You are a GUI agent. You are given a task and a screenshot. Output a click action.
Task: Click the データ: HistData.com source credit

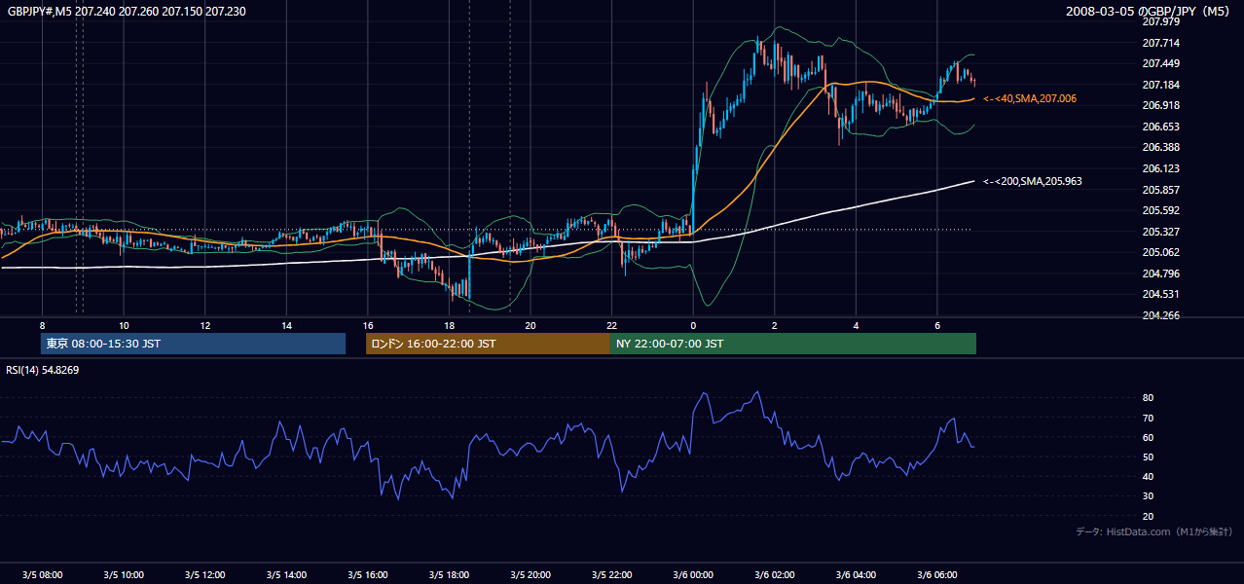1153,532
